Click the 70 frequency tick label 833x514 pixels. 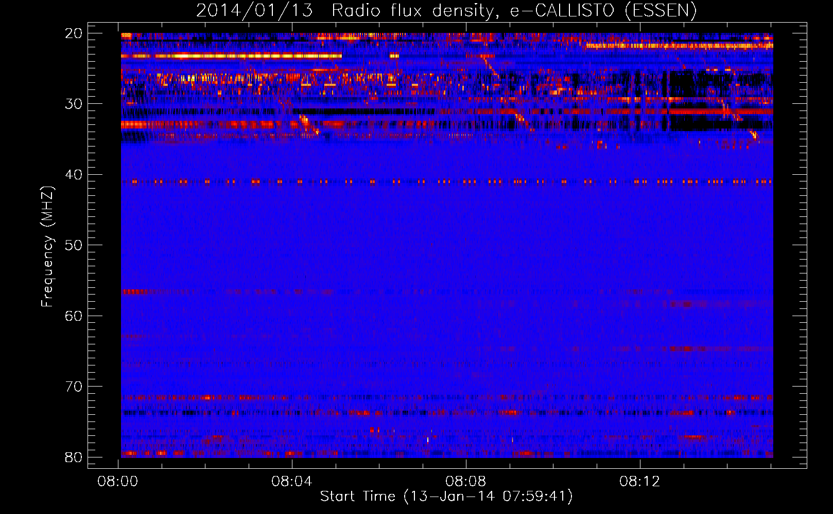(x=74, y=387)
